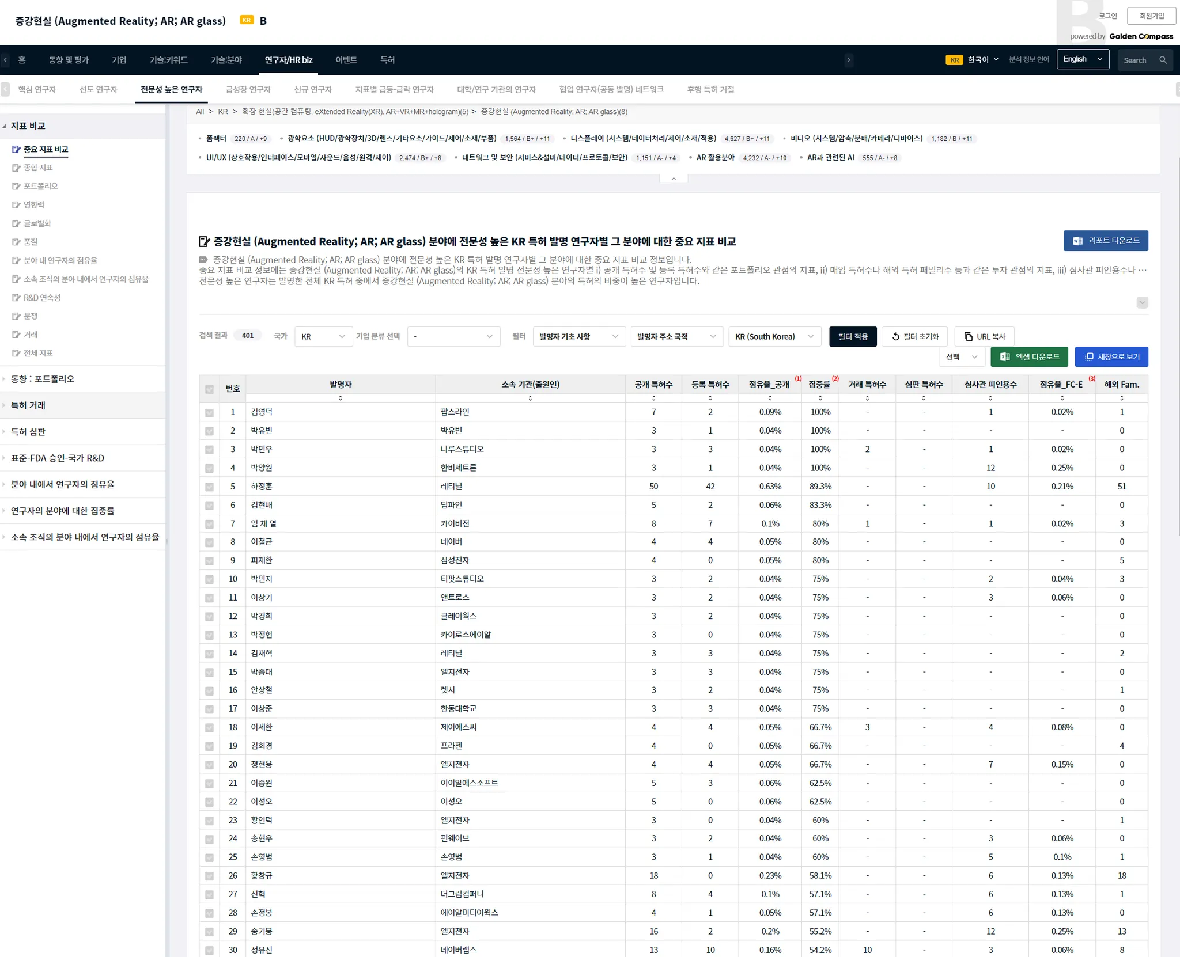Toggle the select-all header checkbox
Screen dimensions: 1180x957
click(209, 389)
